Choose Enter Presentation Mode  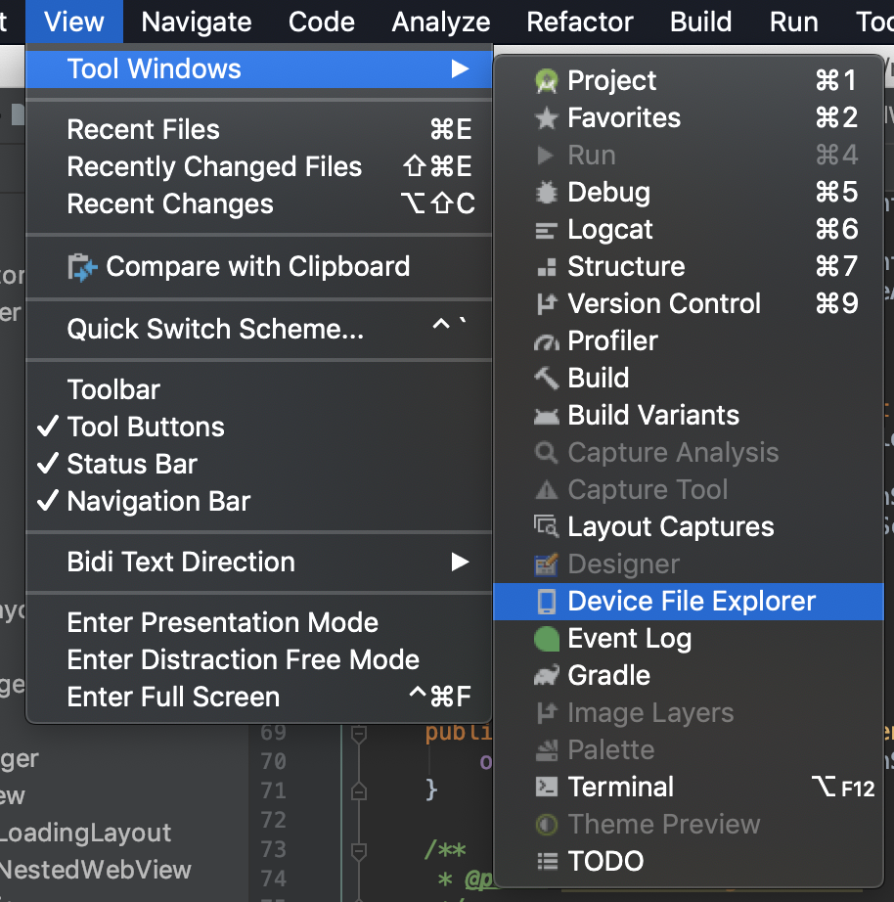pos(259,622)
